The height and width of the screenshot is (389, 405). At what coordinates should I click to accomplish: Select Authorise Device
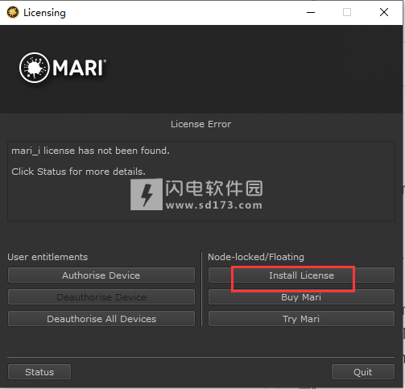pos(101,275)
